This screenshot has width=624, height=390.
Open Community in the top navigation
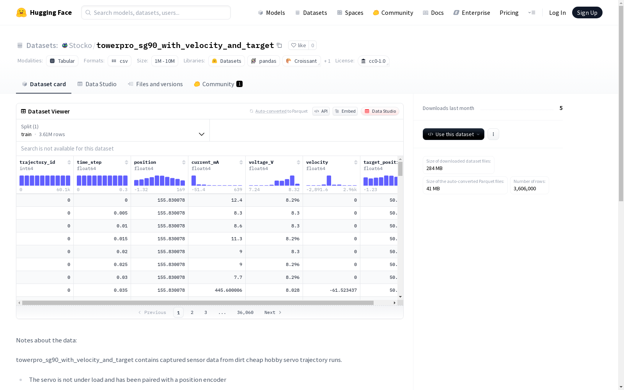(393, 12)
